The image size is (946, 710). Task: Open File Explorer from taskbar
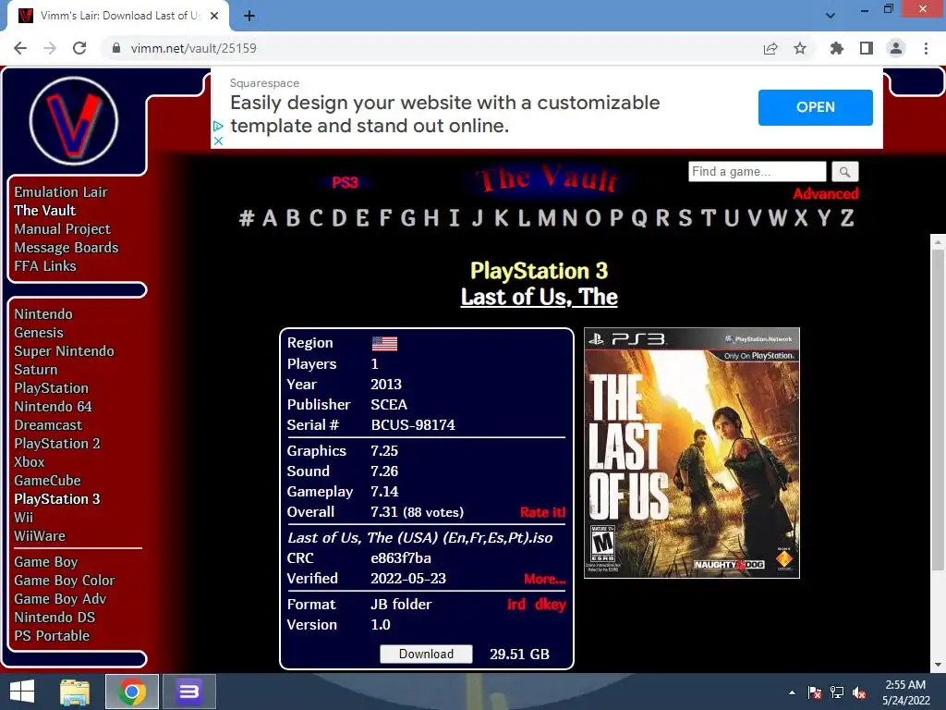coord(75,692)
